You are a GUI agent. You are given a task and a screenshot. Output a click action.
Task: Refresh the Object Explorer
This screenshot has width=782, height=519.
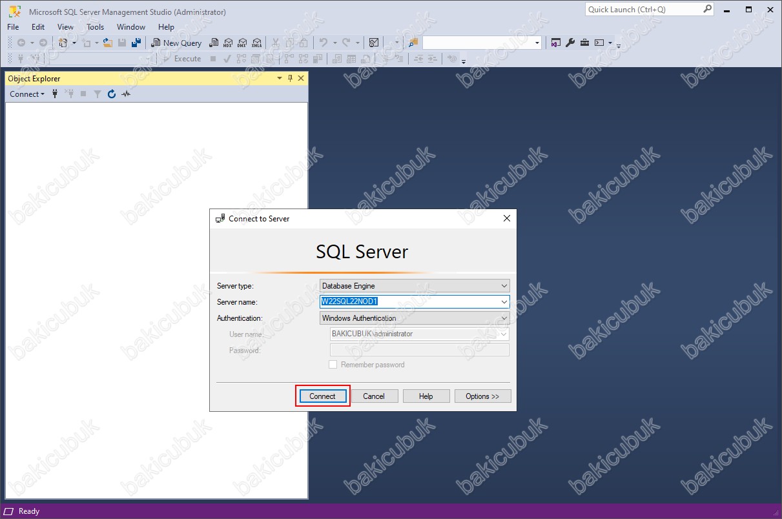click(112, 94)
